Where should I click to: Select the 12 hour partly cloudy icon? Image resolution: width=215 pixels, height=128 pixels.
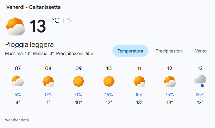point(170,82)
